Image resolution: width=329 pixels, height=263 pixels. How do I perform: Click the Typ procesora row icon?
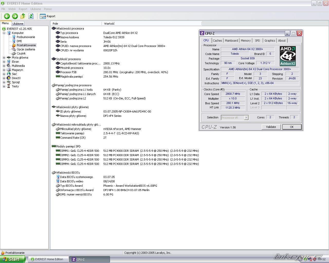[x=58, y=33]
